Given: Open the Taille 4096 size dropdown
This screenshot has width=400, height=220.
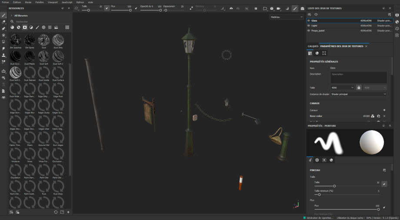Looking at the screenshot, I should tap(342, 87).
